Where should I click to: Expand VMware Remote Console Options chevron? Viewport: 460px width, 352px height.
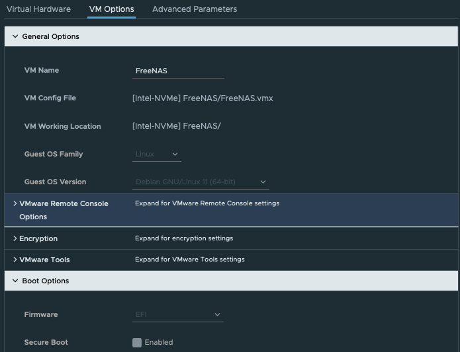pyautogui.click(x=15, y=203)
